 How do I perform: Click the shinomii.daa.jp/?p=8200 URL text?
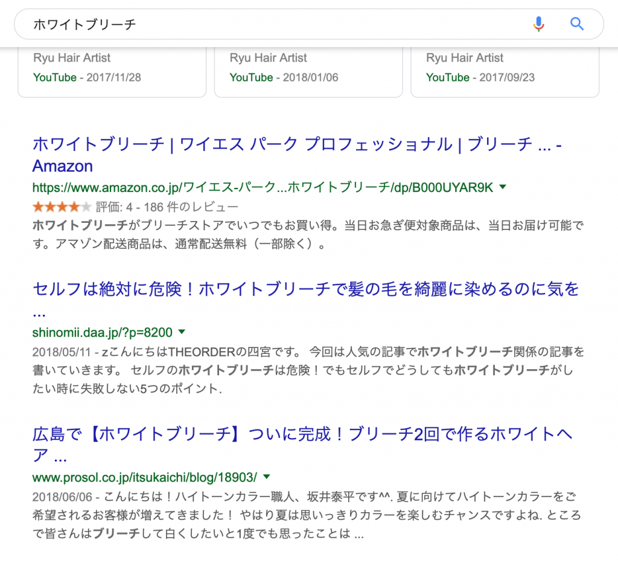(103, 332)
